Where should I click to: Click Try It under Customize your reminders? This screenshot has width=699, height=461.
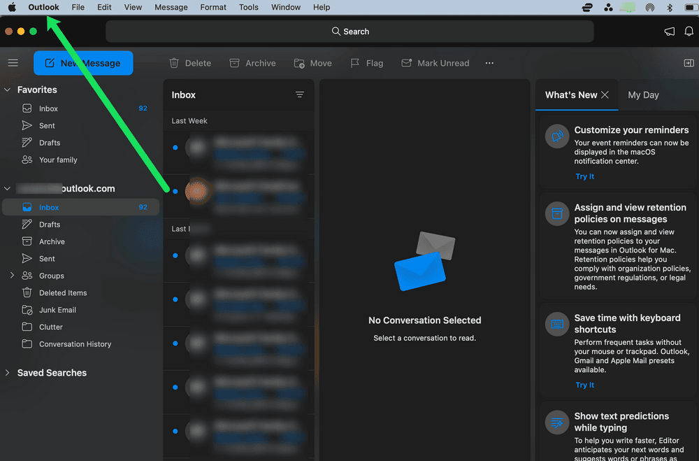(584, 176)
